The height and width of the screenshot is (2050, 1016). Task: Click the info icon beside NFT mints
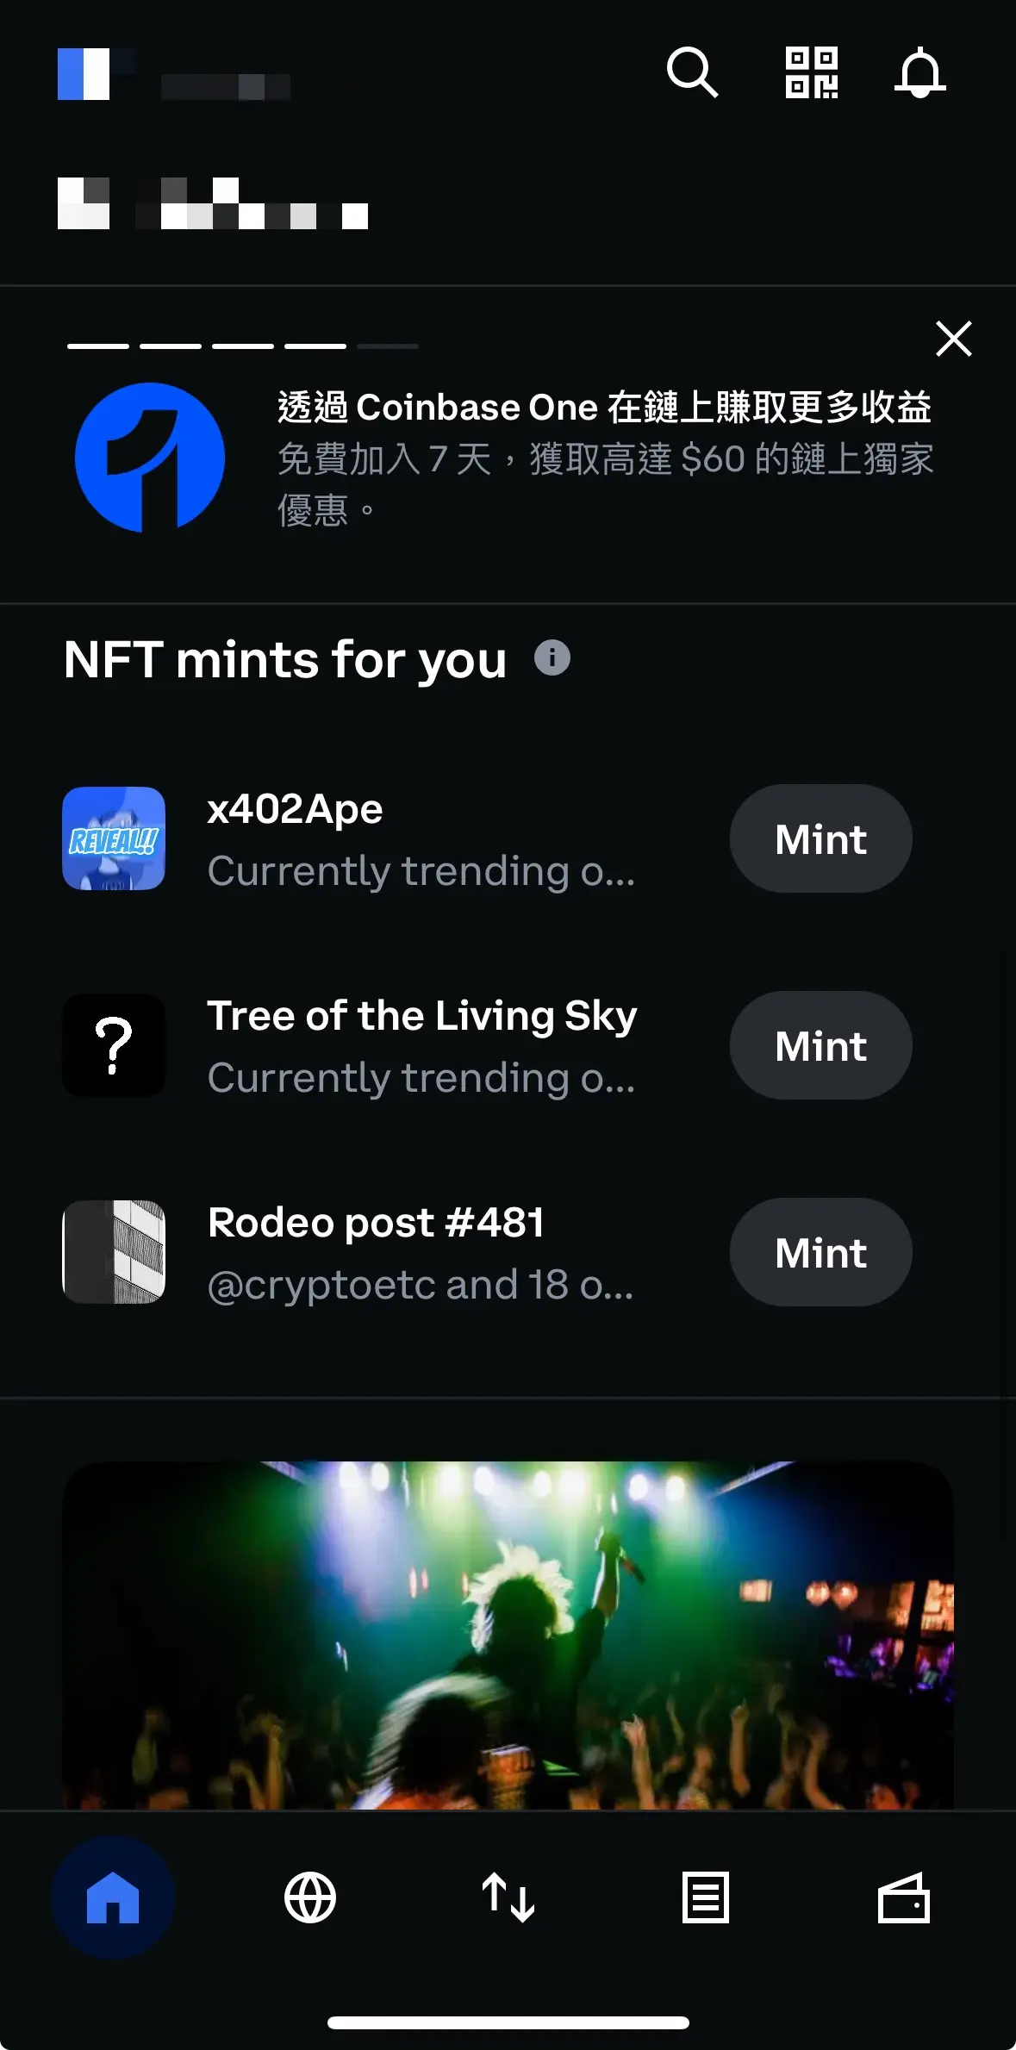[552, 658]
